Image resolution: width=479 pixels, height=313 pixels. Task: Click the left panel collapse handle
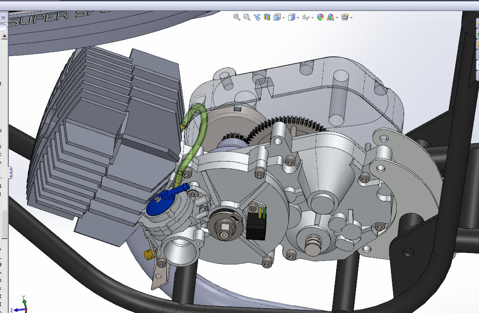pos(10,172)
